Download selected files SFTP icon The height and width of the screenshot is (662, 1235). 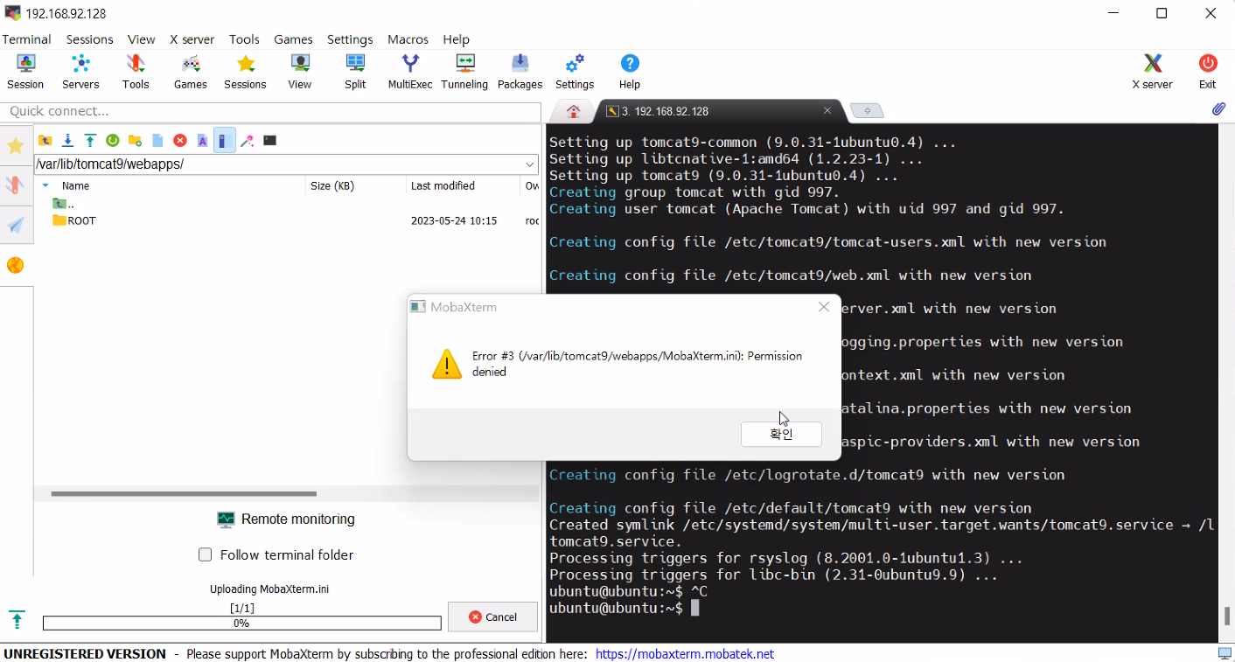67,140
